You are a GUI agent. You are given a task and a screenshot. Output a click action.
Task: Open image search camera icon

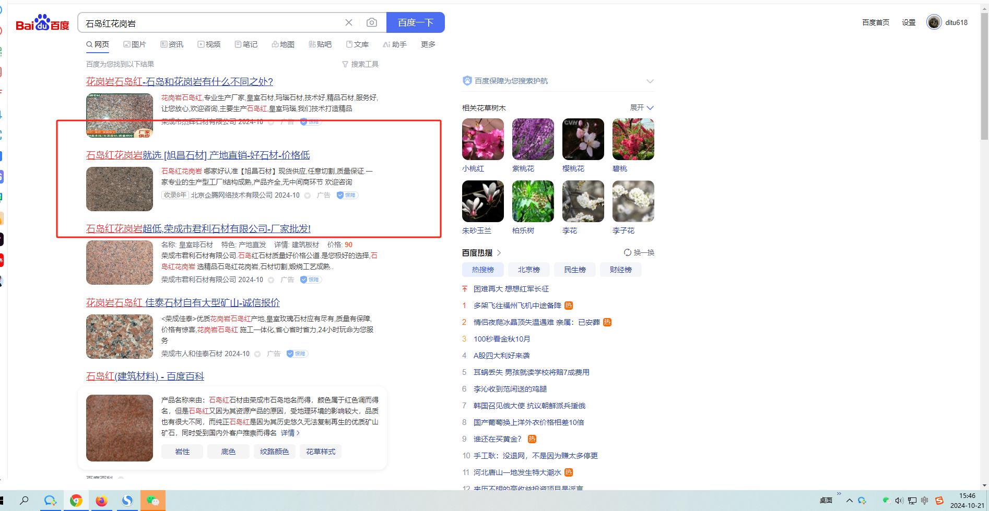[x=372, y=22]
